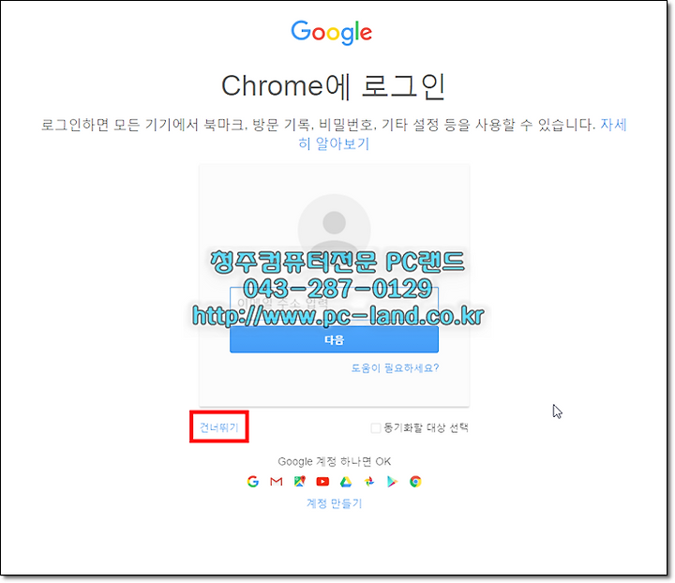The image size is (675, 583).
Task: Click the Google G service icon
Action: (x=253, y=482)
